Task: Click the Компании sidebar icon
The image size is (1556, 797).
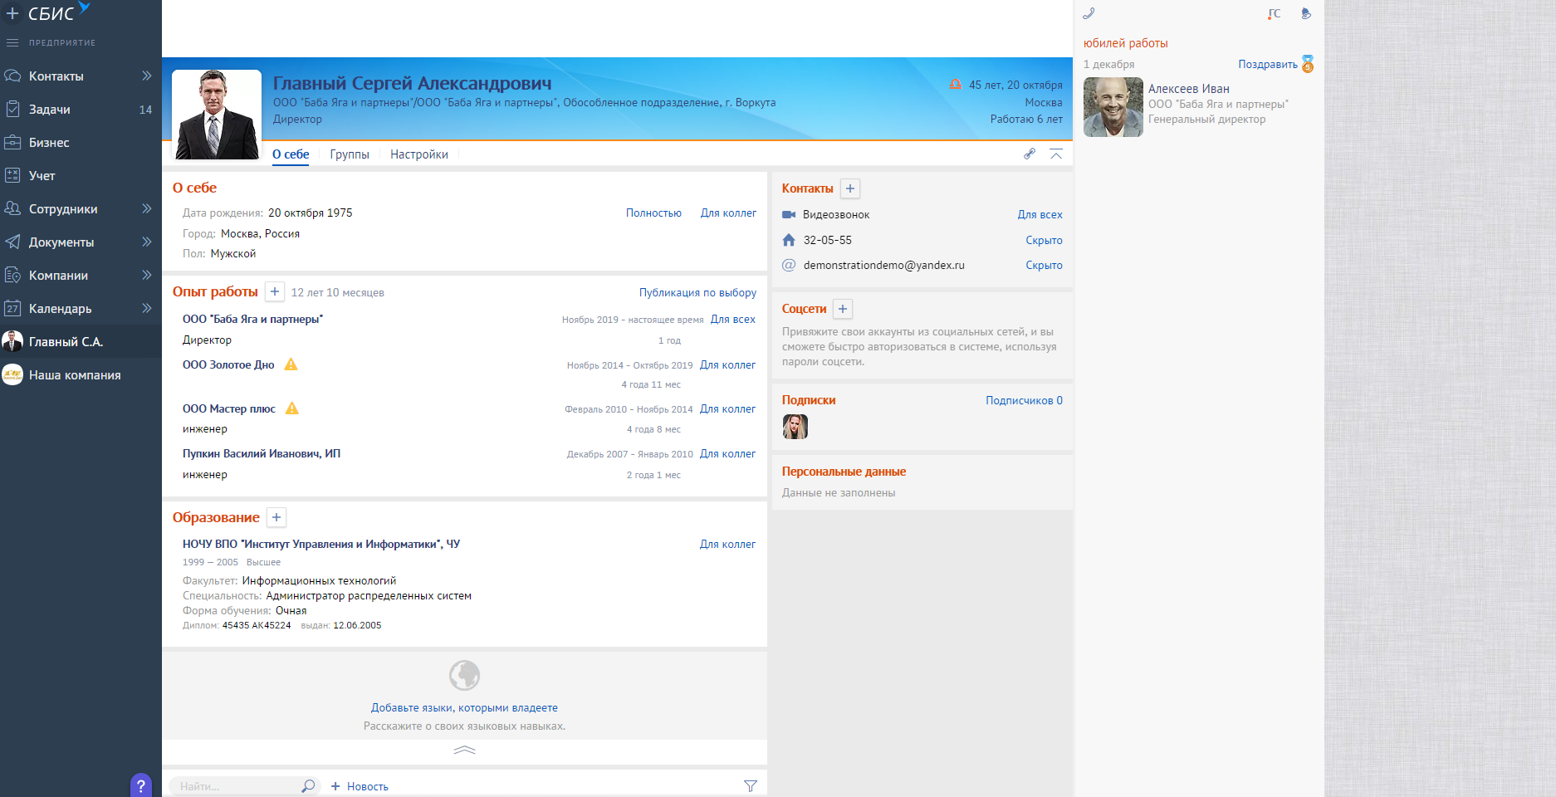Action: pos(12,275)
